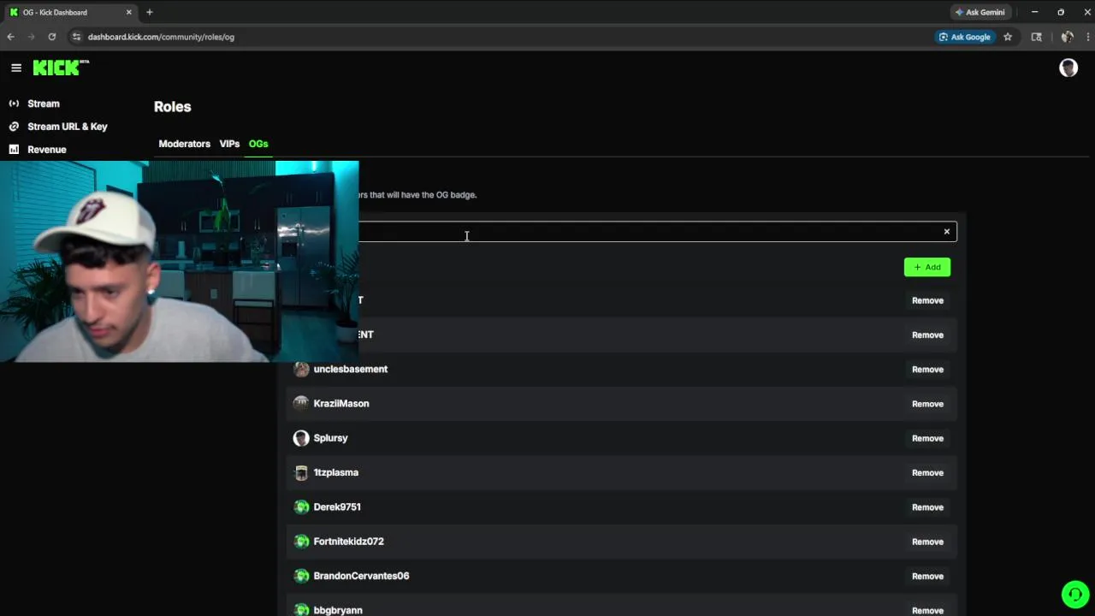The height and width of the screenshot is (616, 1095).
Task: Remove Splursy from OGs
Action: pos(927,438)
